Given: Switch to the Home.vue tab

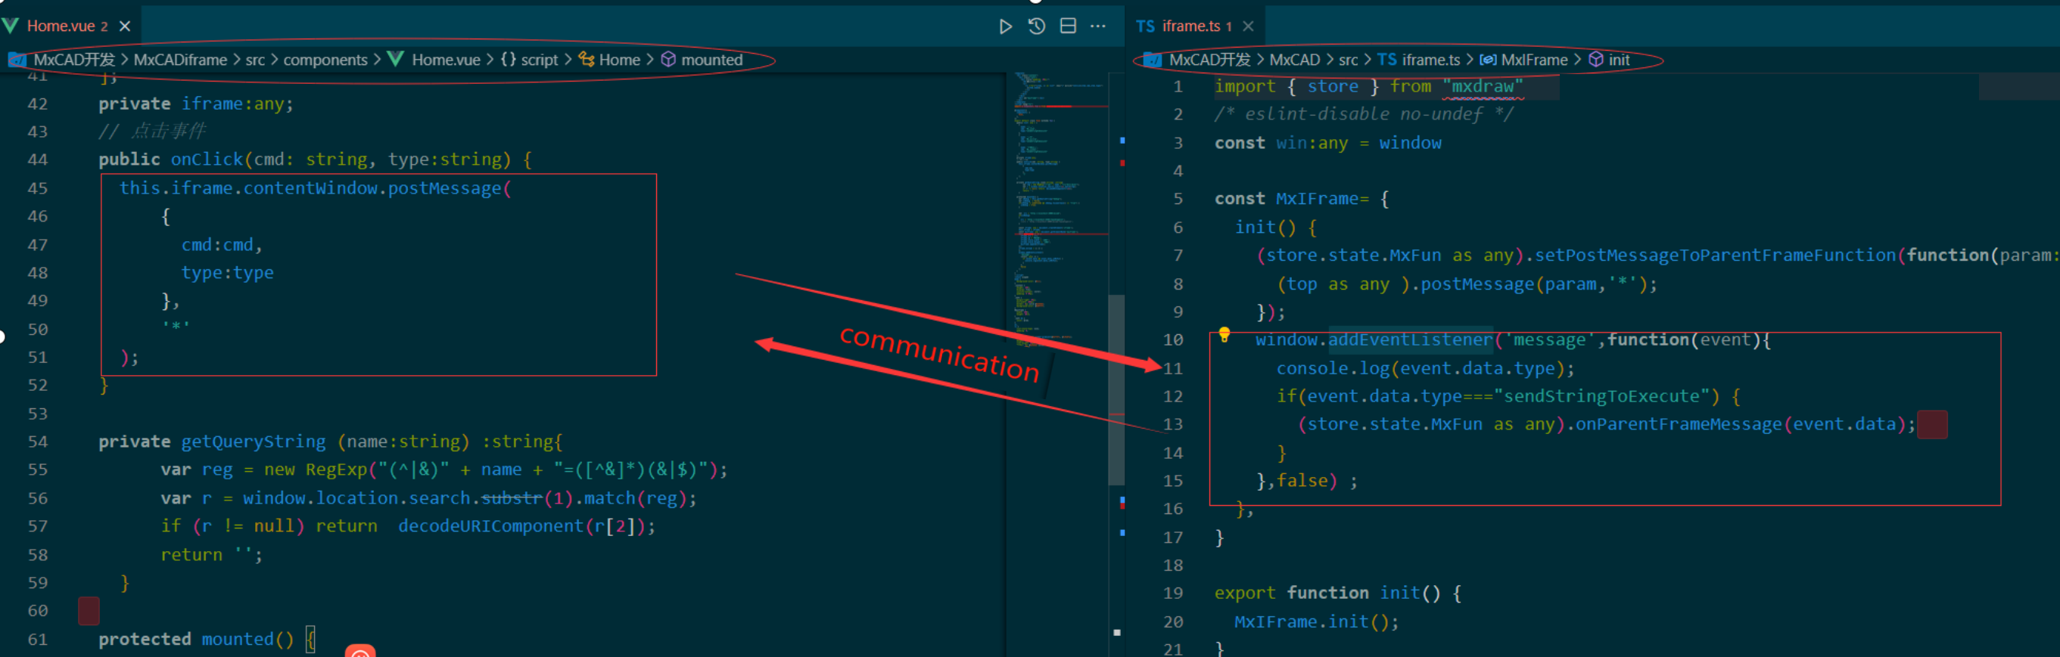Looking at the screenshot, I should [x=61, y=26].
